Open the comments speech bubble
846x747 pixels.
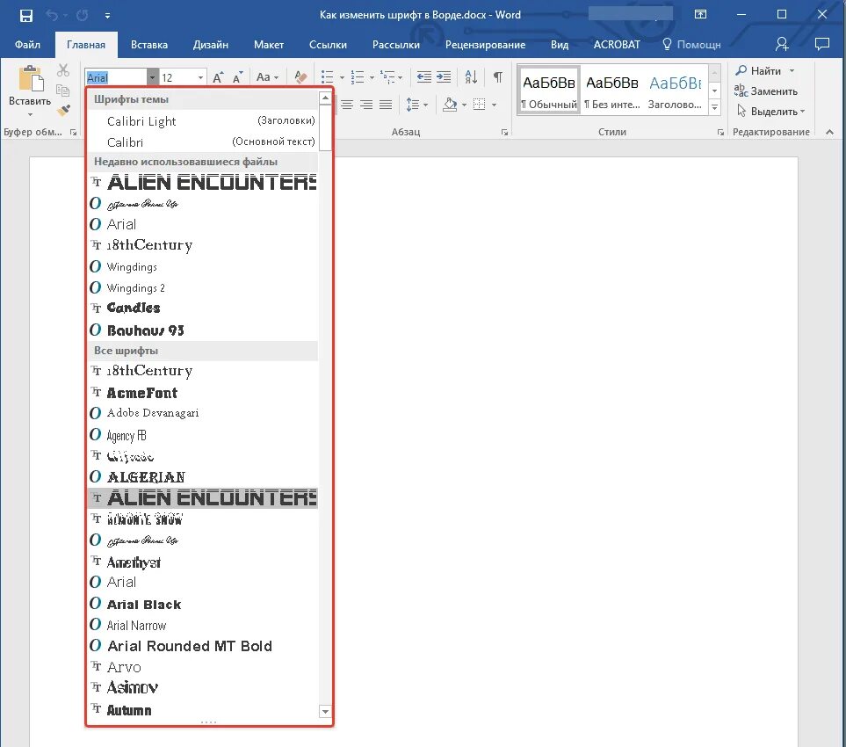click(x=821, y=44)
